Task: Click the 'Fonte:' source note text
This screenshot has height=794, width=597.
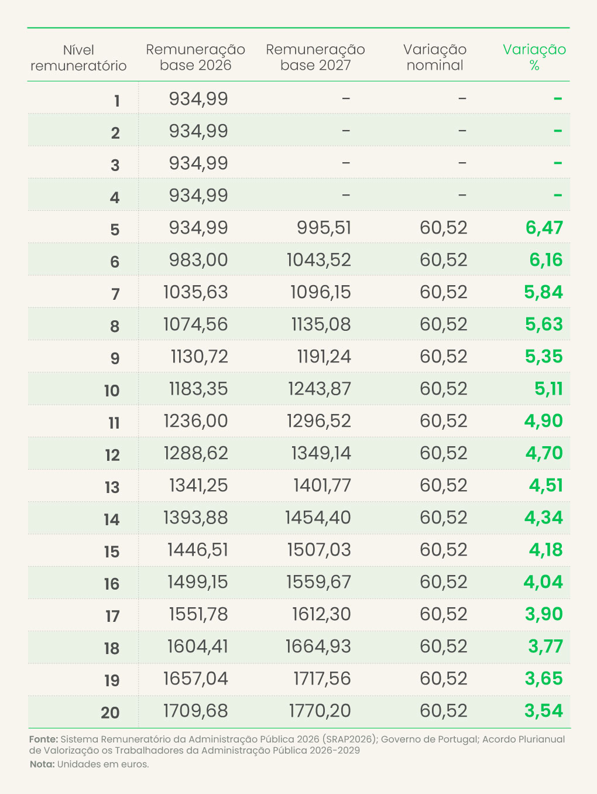Action: [x=297, y=745]
